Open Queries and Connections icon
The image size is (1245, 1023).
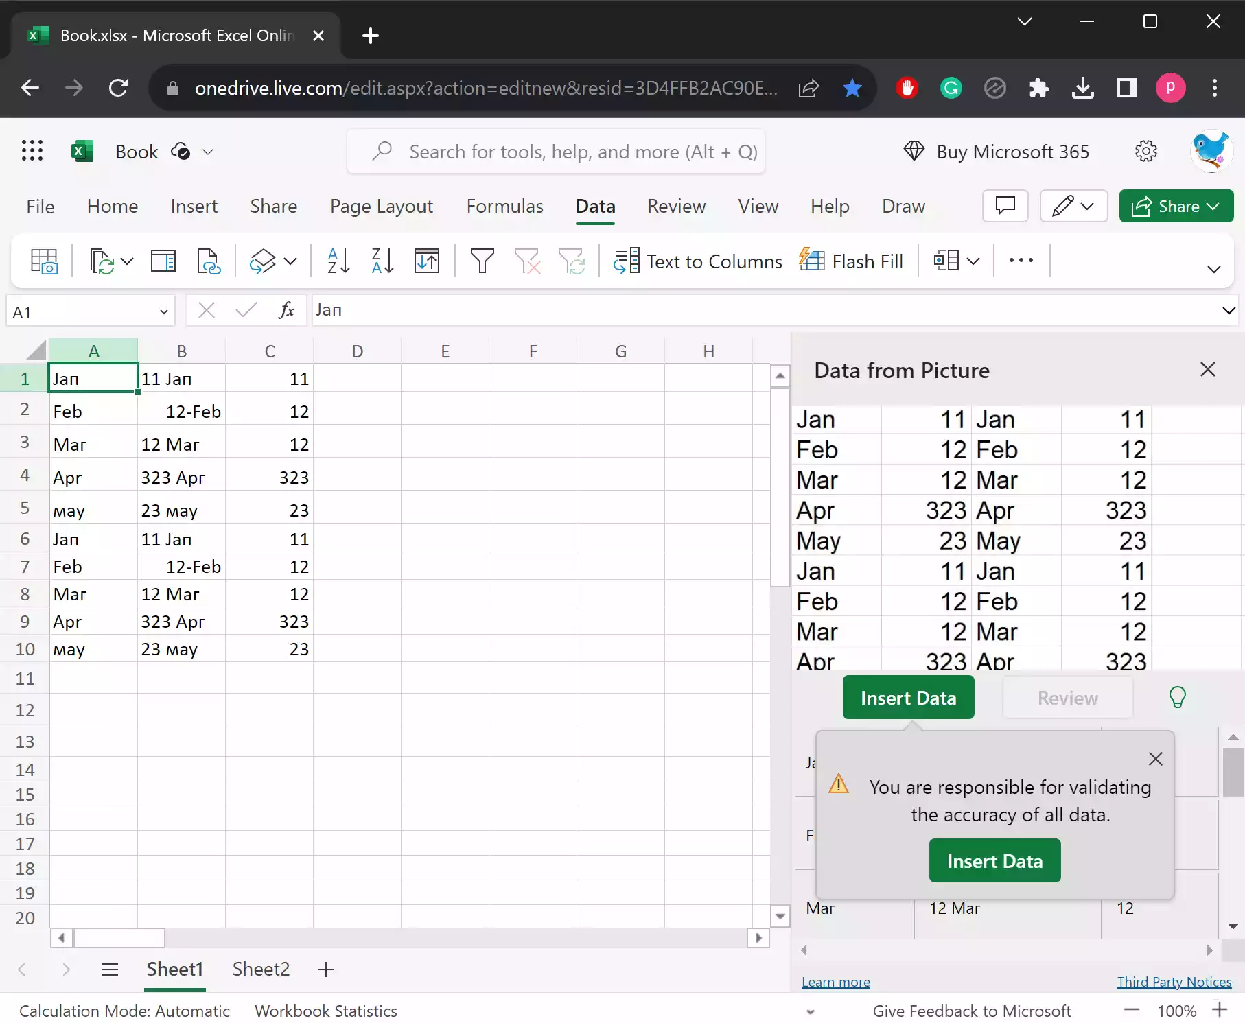click(x=163, y=261)
